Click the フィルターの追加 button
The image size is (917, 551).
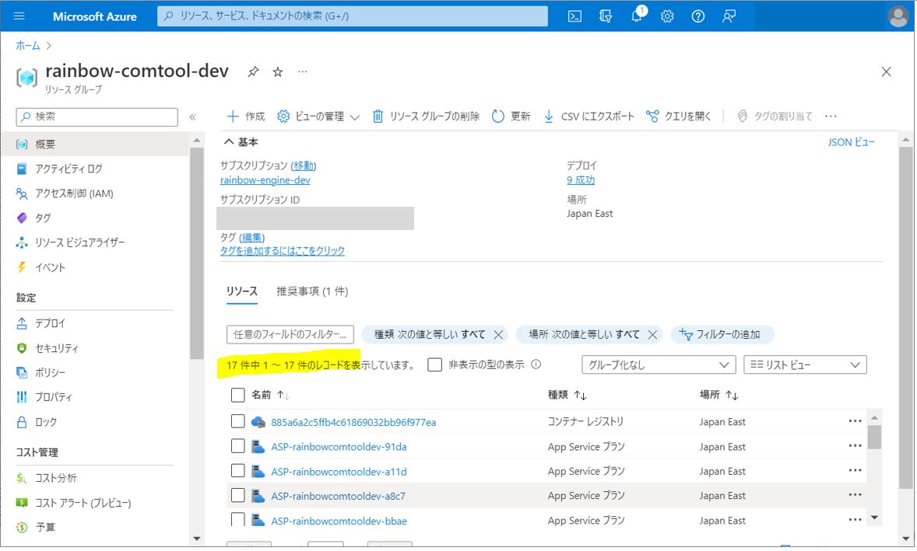721,334
